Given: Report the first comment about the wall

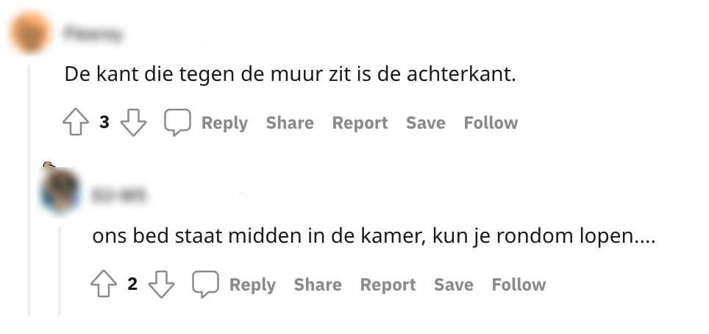Looking at the screenshot, I should (360, 123).
